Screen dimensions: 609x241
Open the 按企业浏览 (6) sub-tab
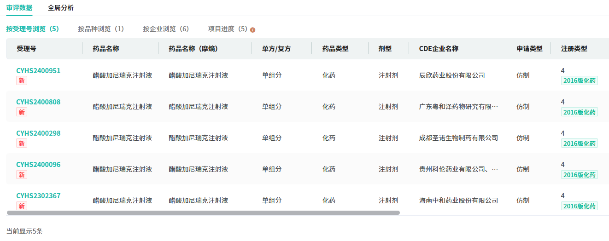166,29
